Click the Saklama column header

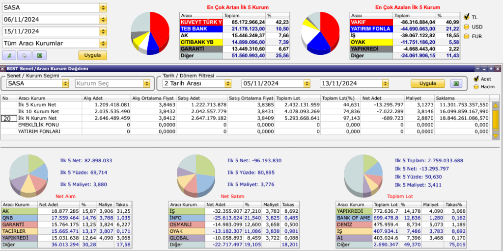tap(462, 98)
